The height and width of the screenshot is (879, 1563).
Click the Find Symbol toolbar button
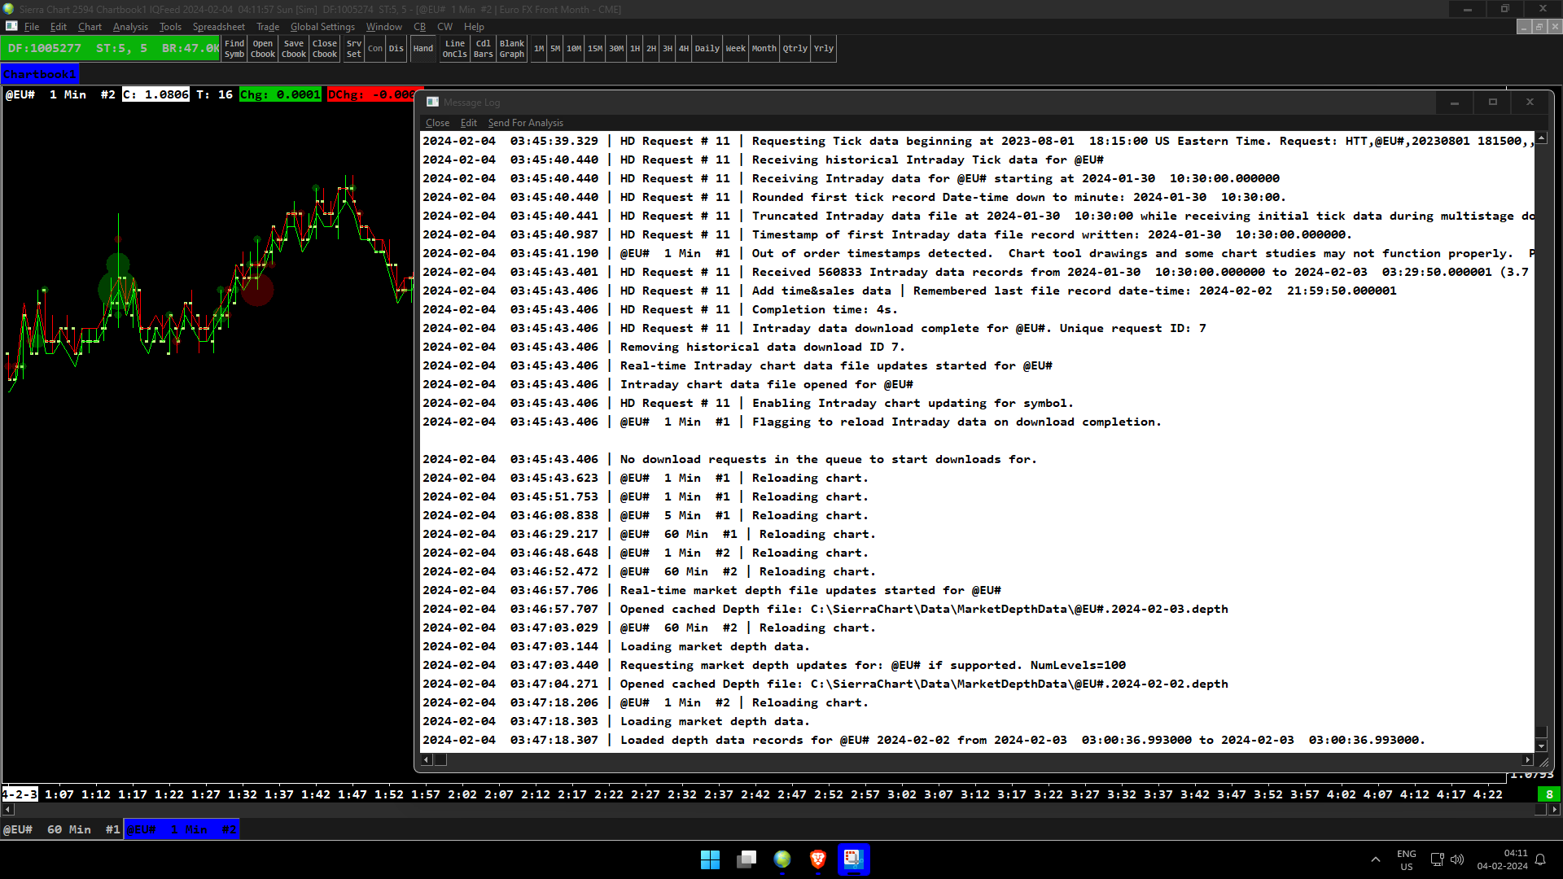point(234,49)
